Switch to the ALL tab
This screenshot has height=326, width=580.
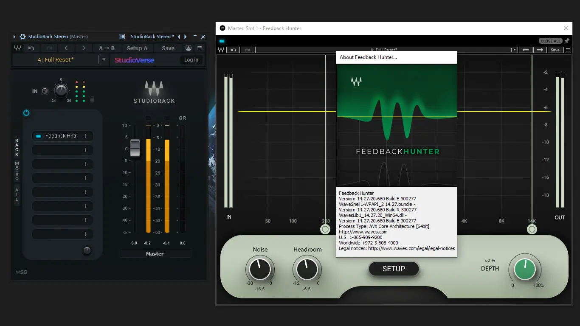pyautogui.click(x=17, y=195)
